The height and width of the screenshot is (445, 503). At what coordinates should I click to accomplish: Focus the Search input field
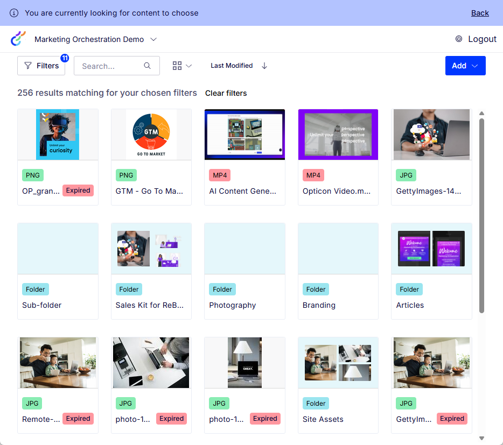click(x=110, y=66)
